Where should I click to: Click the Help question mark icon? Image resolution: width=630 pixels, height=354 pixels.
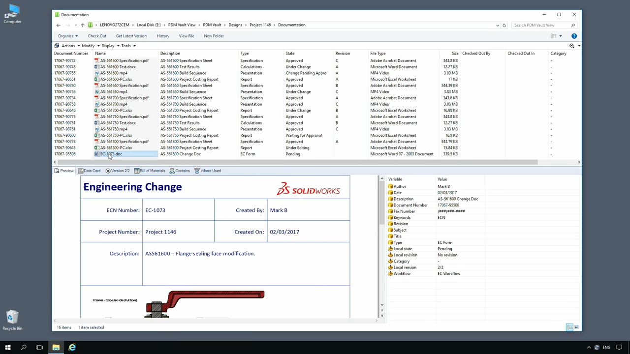(574, 36)
